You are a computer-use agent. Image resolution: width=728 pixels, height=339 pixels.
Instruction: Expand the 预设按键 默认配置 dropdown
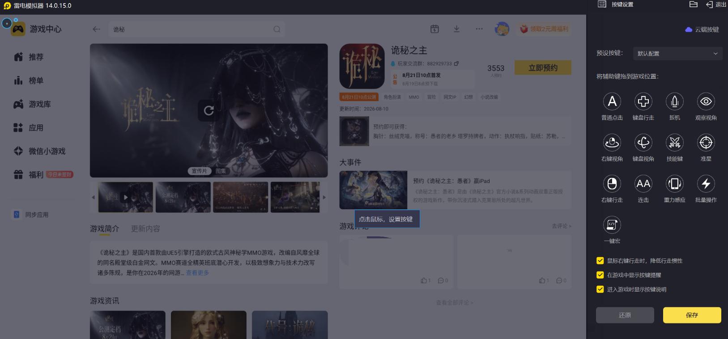coord(677,54)
